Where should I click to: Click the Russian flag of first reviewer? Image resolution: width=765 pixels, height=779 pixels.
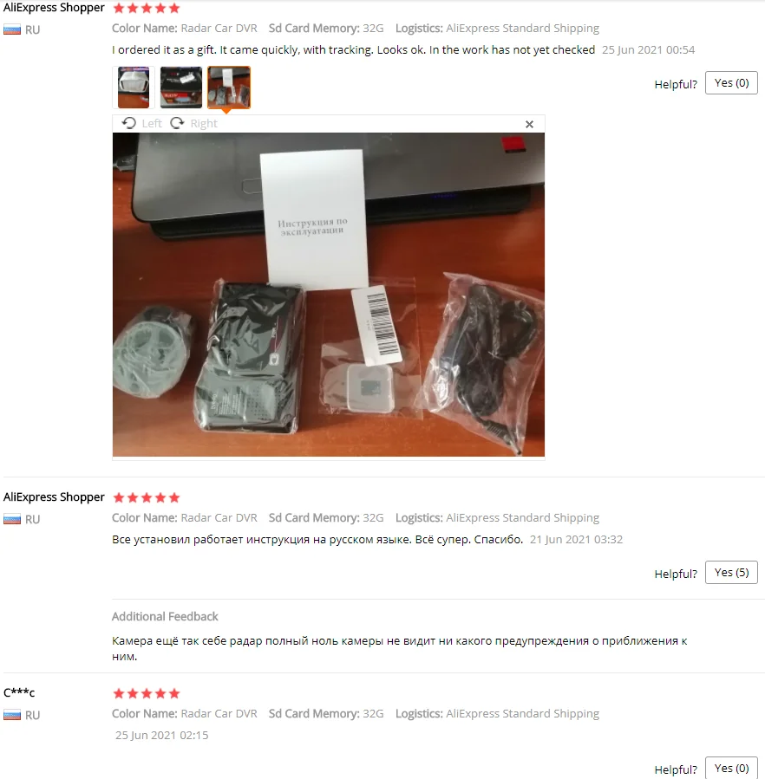tap(12, 29)
